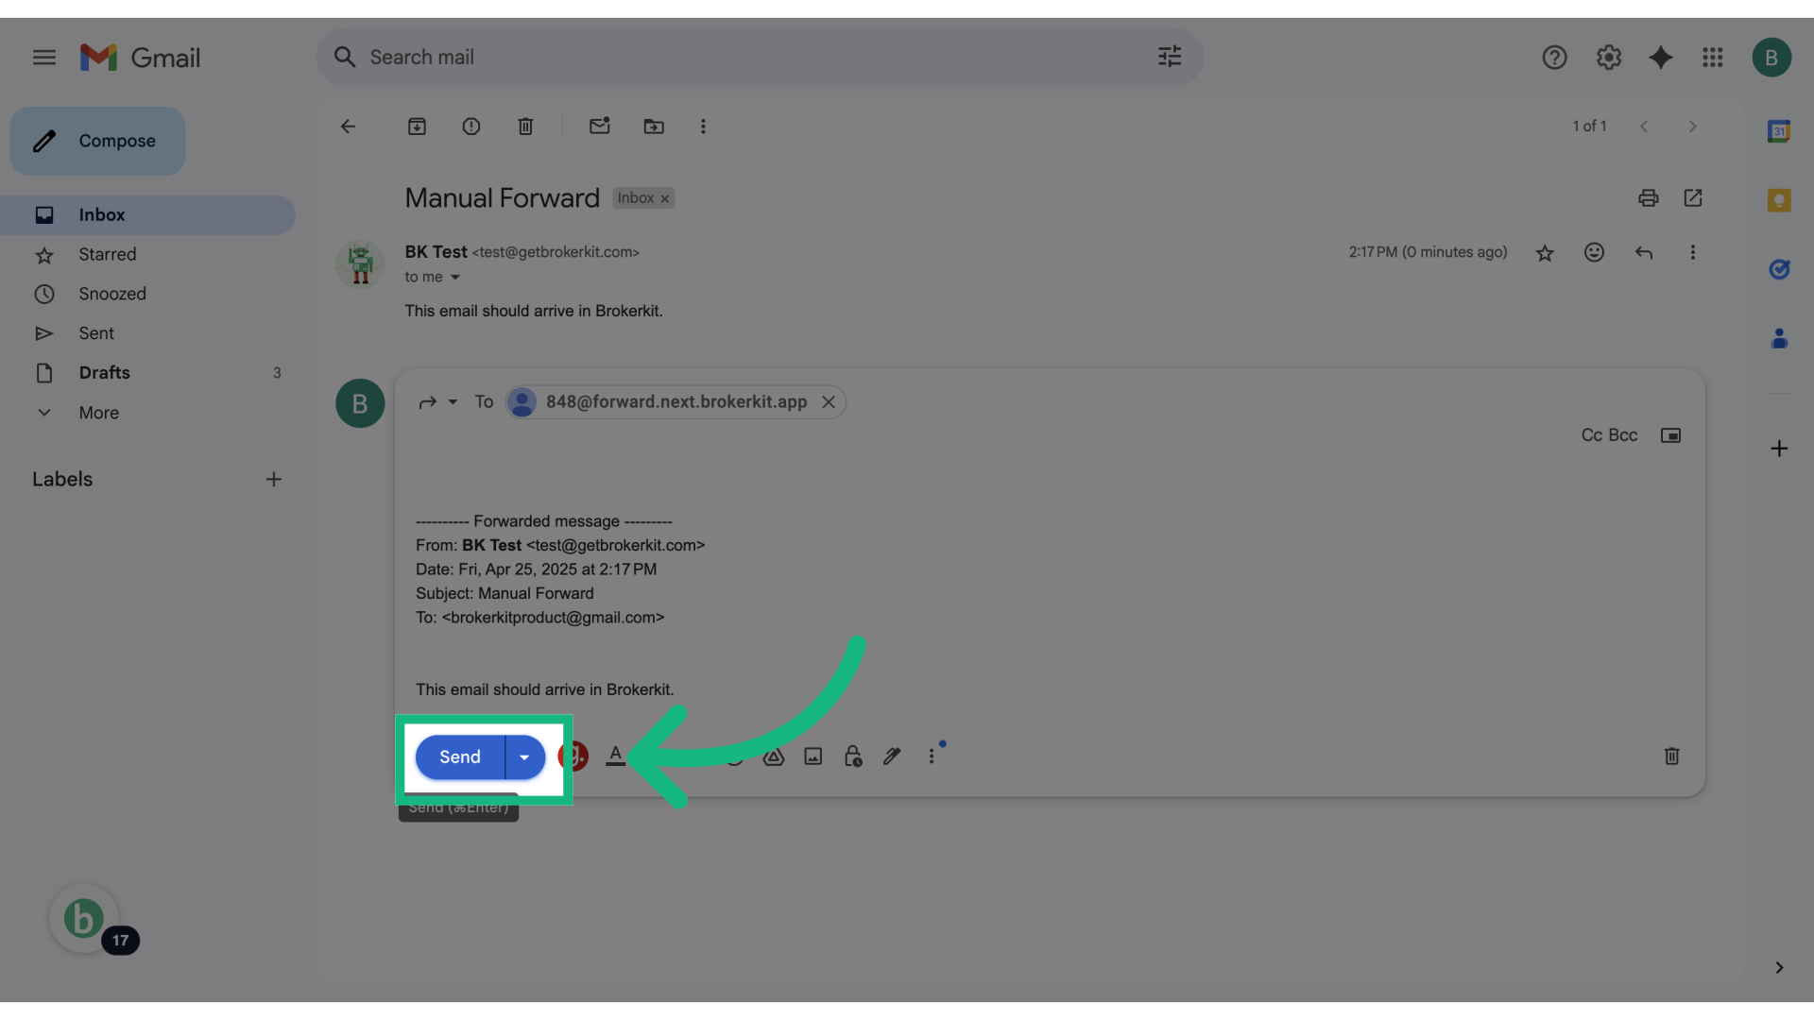Open conversation in new window icon
This screenshot has width=1814, height=1020.
pyautogui.click(x=1693, y=198)
